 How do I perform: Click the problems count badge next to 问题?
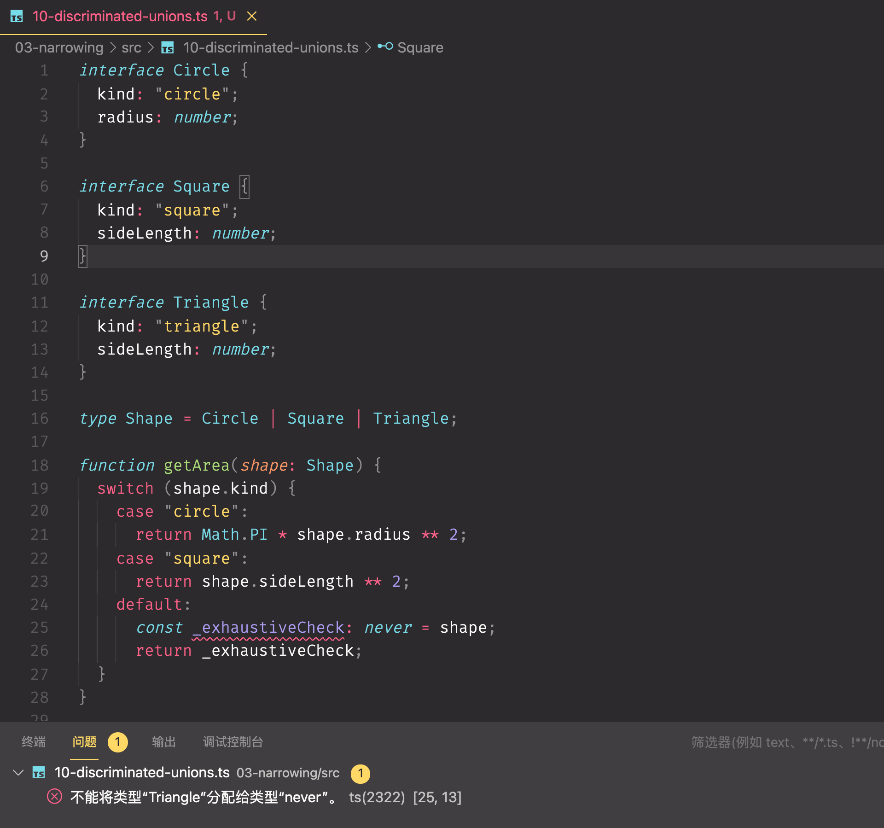(117, 742)
